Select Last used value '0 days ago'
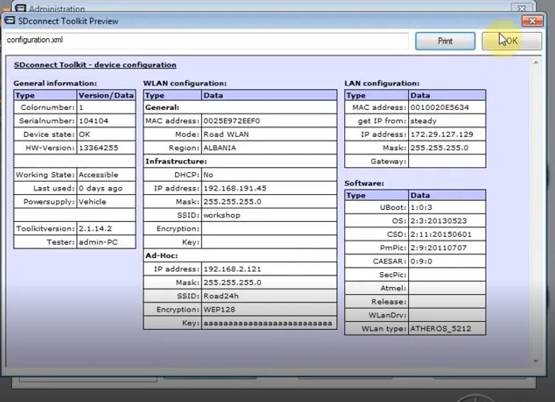The image size is (555, 402). click(x=101, y=188)
